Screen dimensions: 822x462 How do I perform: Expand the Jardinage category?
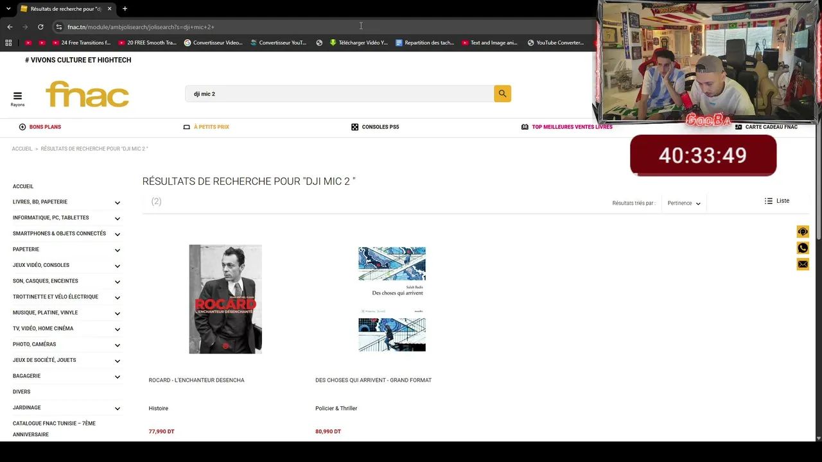[x=118, y=409]
